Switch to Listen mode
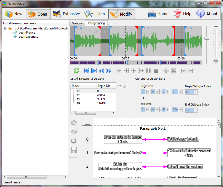223x187 pixels. click(95, 14)
